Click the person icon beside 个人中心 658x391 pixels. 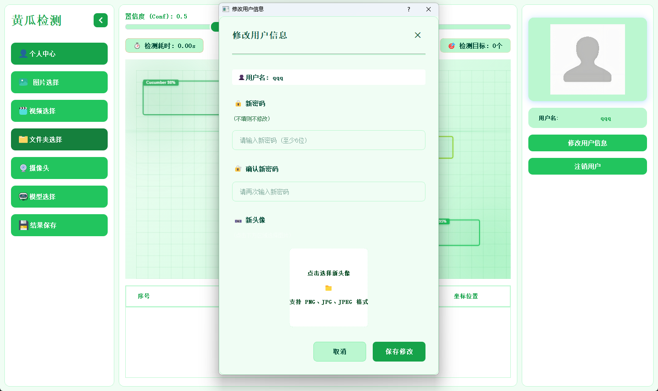click(x=23, y=54)
